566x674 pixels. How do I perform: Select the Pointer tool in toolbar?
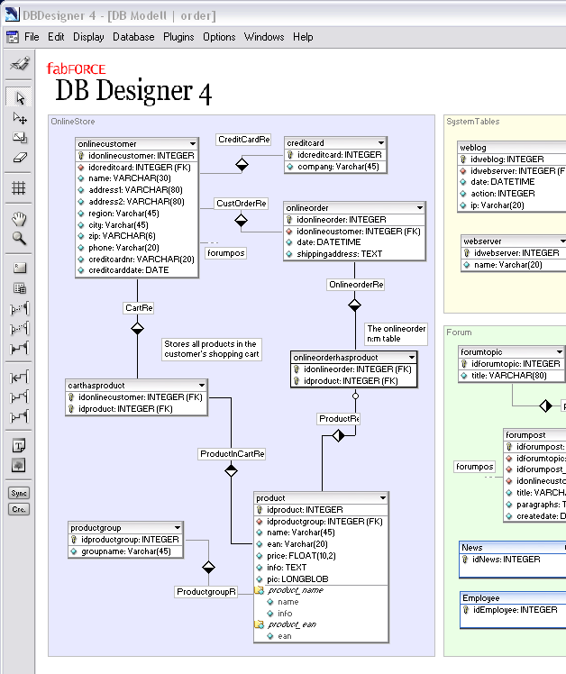click(19, 97)
